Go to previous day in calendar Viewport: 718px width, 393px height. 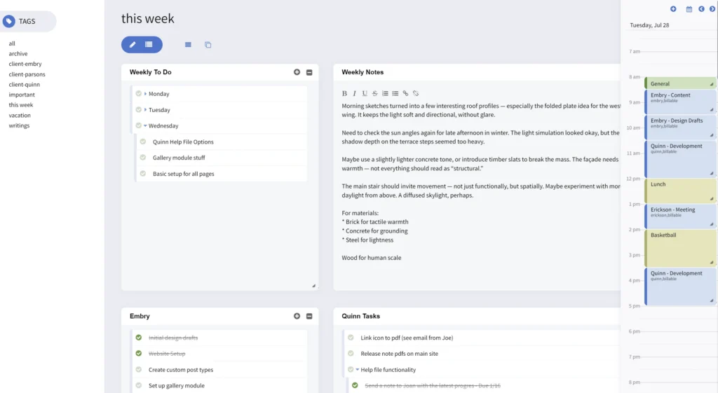point(701,9)
